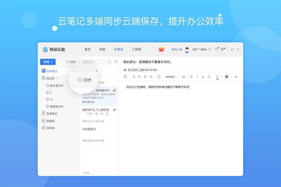Open the font size 14 dropdown
The height and width of the screenshot is (187, 281).
tap(185, 77)
